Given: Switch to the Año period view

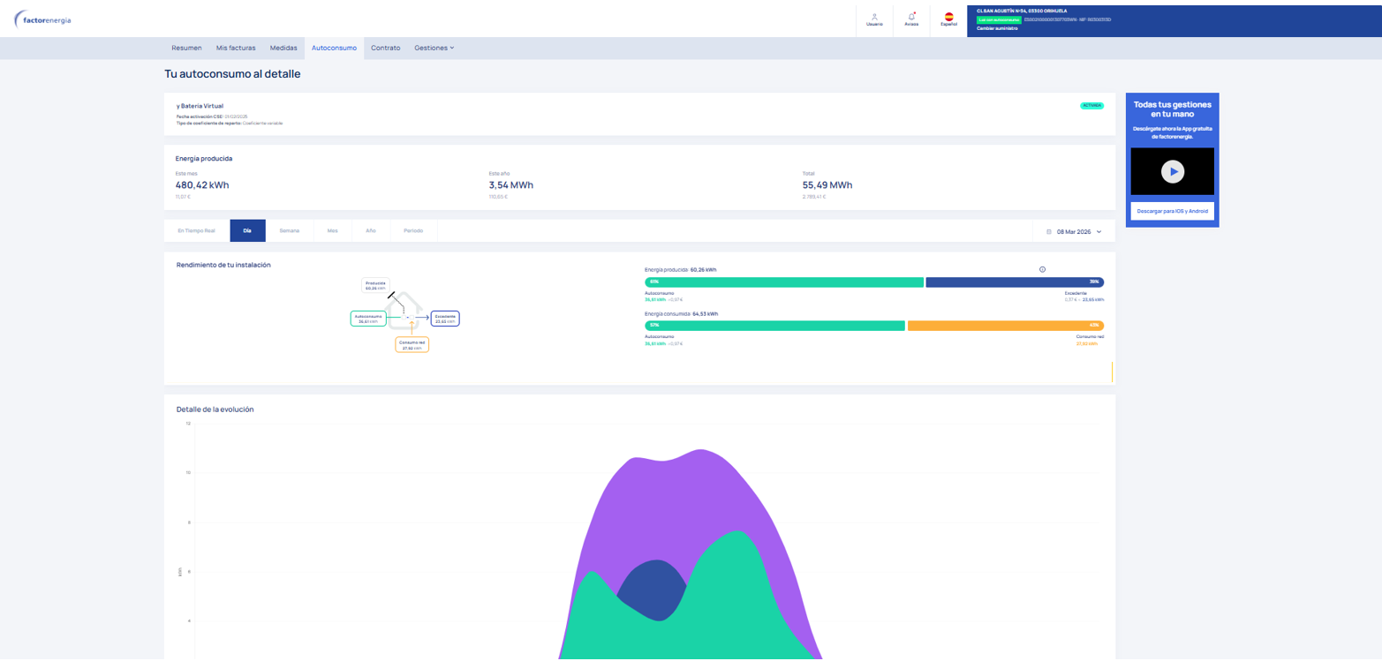Looking at the screenshot, I should pos(370,231).
